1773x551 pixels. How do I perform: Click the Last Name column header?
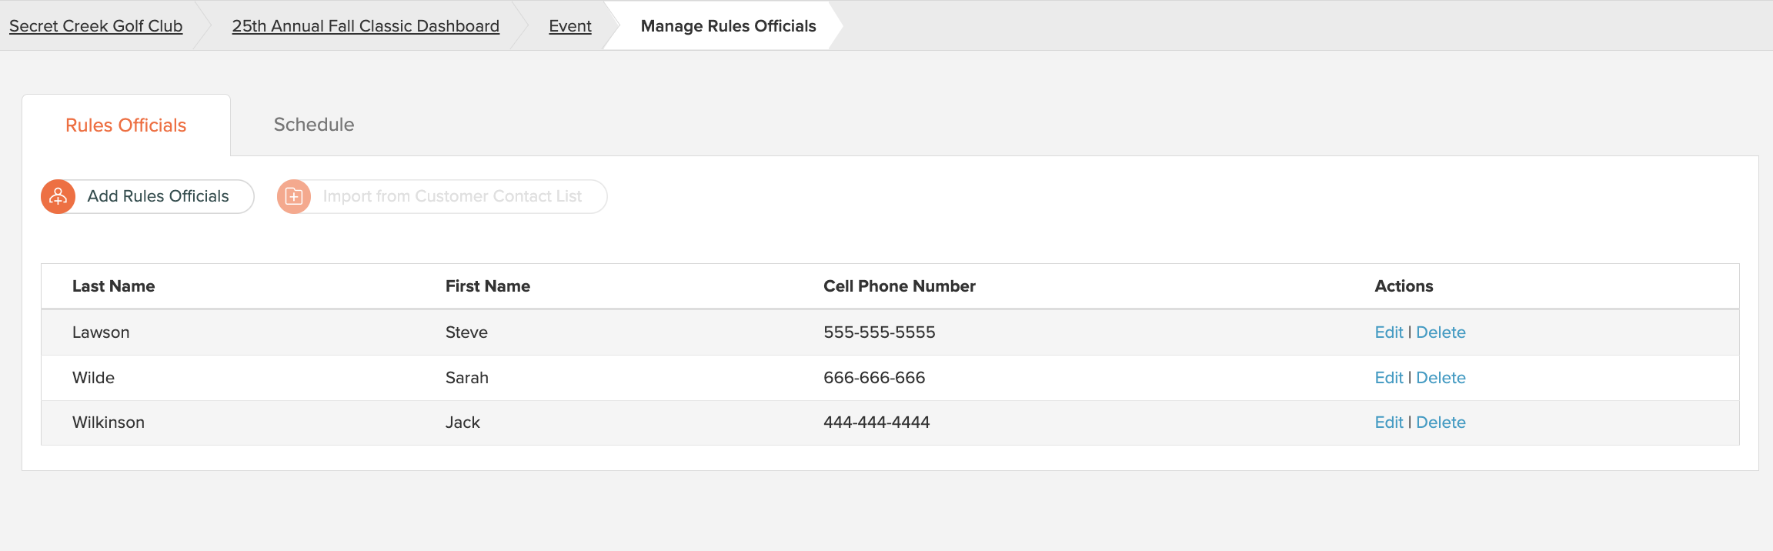(113, 286)
